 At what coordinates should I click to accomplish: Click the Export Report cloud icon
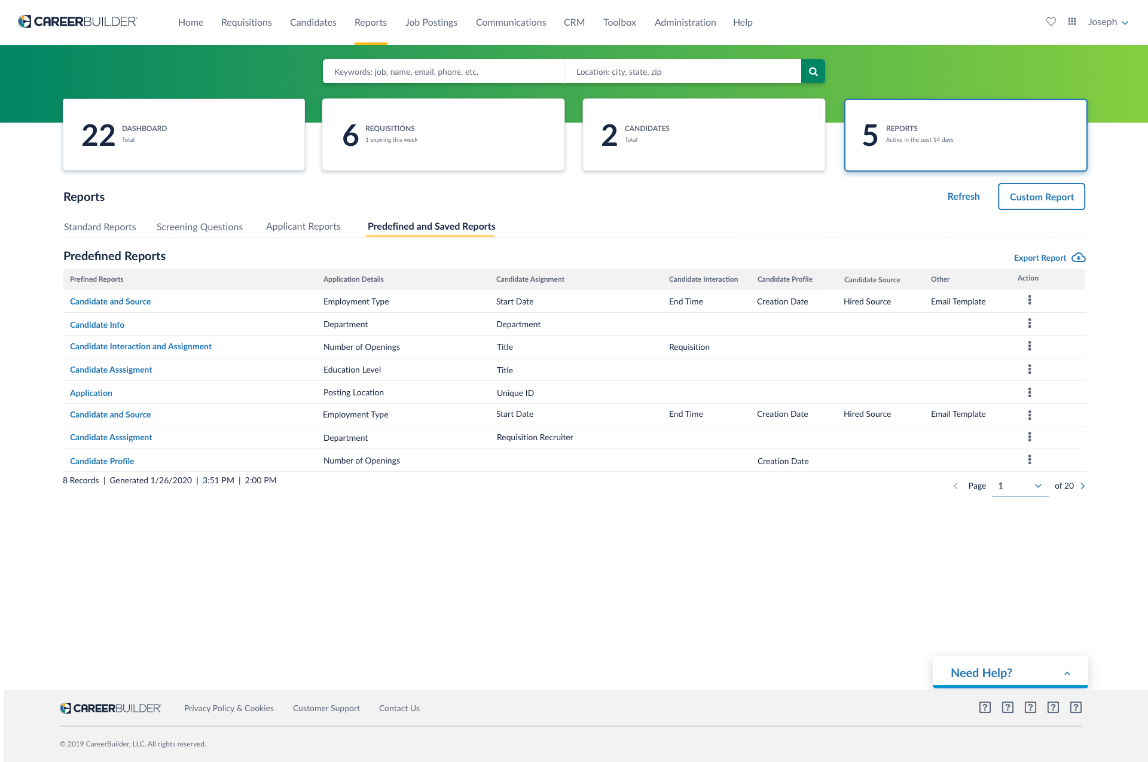coord(1079,258)
